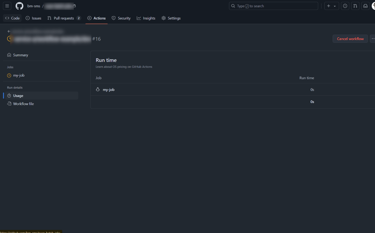Click the Run time column header
Screen dimensions: 375x233
click(307, 78)
